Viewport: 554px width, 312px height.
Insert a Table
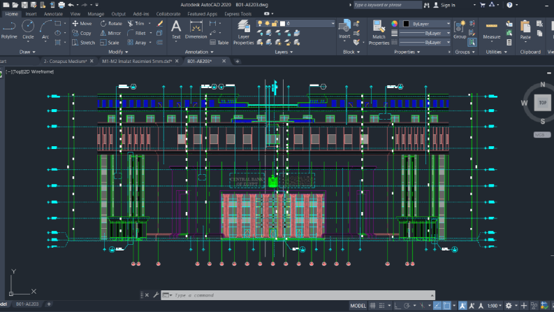coord(219,43)
